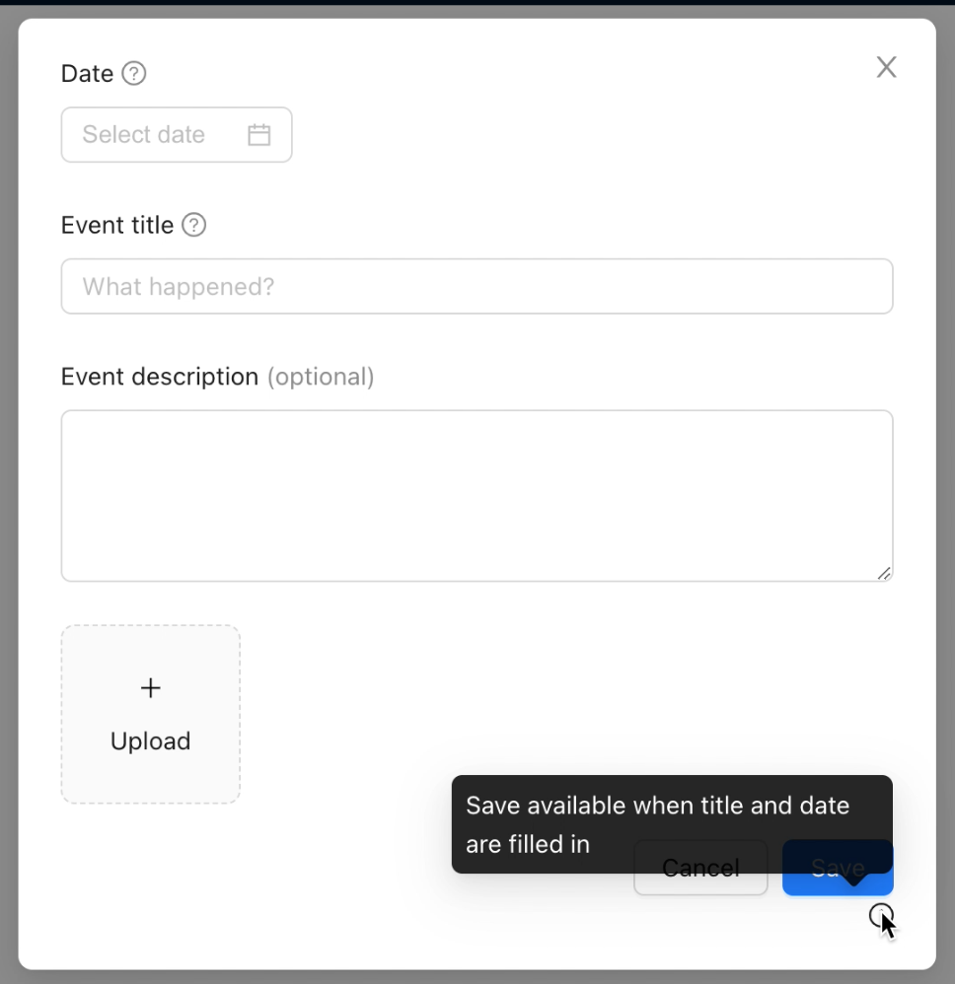955x984 pixels.
Task: Click the "Event description" label text
Action: (x=159, y=377)
